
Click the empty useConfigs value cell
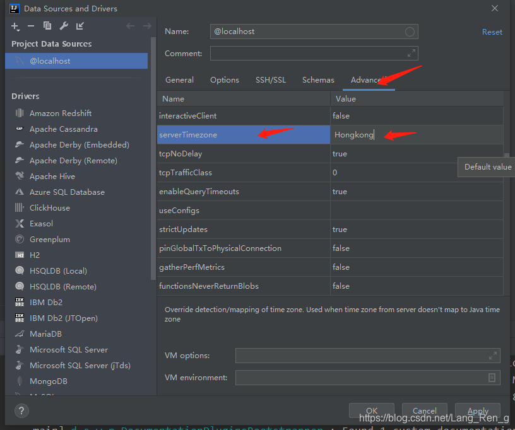coord(417,210)
